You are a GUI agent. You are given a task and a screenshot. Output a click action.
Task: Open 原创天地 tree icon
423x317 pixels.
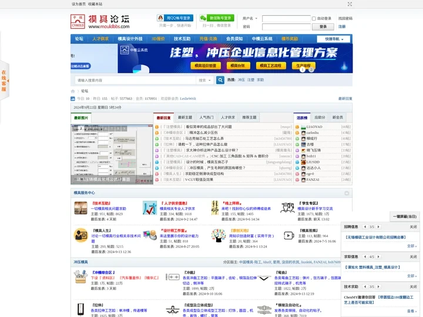click(219, 235)
